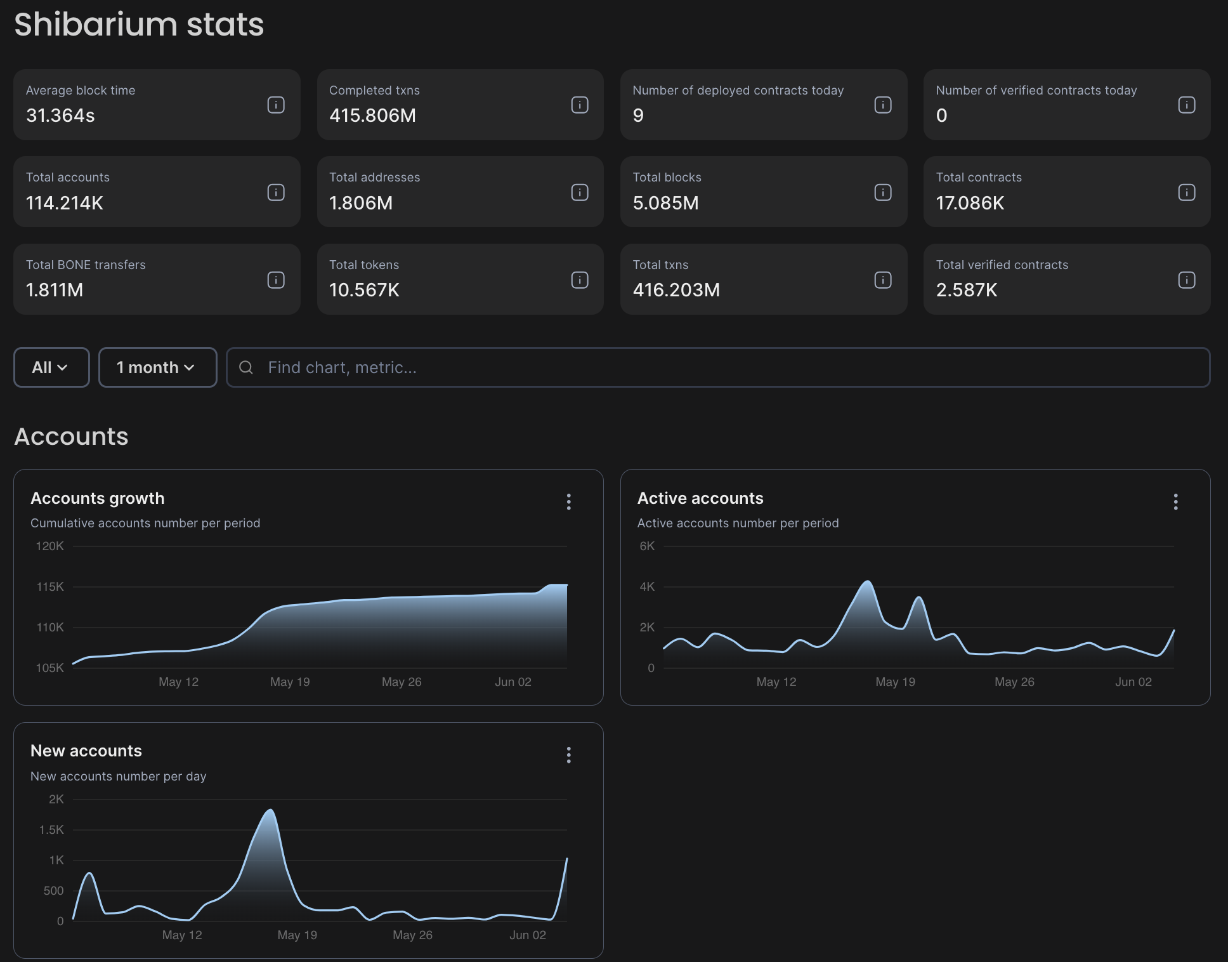Viewport: 1228px width, 962px height.
Task: Click the 1.811M BONE transfers value
Action: pos(55,290)
